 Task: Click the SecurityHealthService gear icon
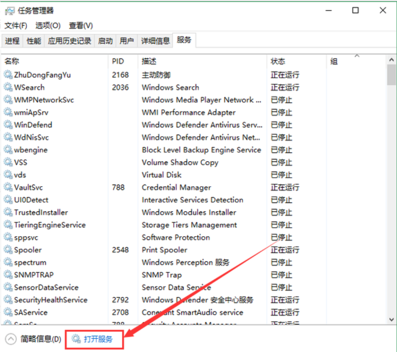pyautogui.click(x=8, y=300)
